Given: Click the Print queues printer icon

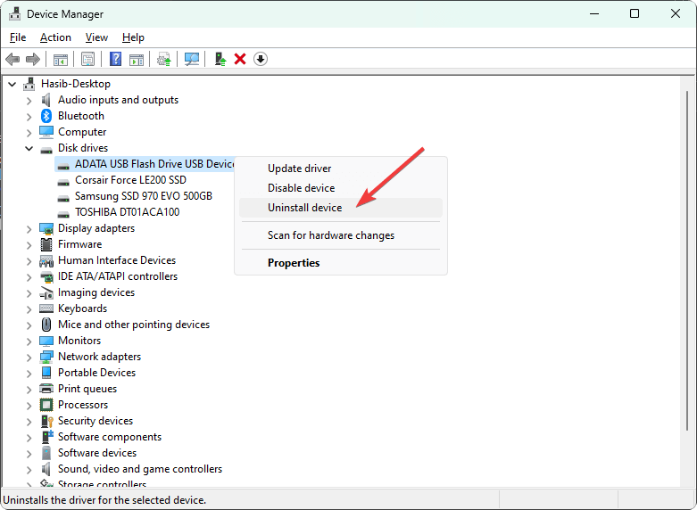Looking at the screenshot, I should (x=46, y=389).
